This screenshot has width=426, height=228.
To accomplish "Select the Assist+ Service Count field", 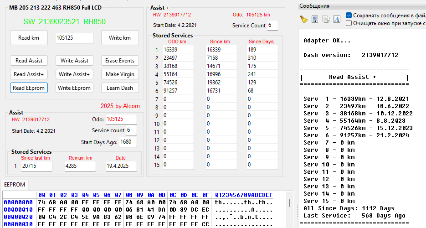I will coord(272,25).
